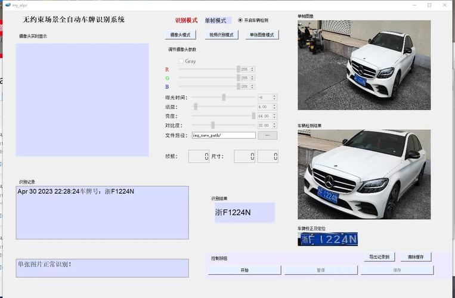Viewport: 455px width, 298px height.
Task: Maximize the my_alpr window
Action: pos(429,5)
